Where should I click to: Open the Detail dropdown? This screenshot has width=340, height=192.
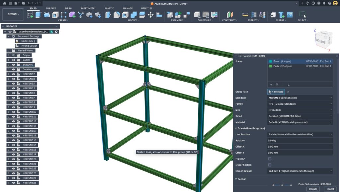300,116
